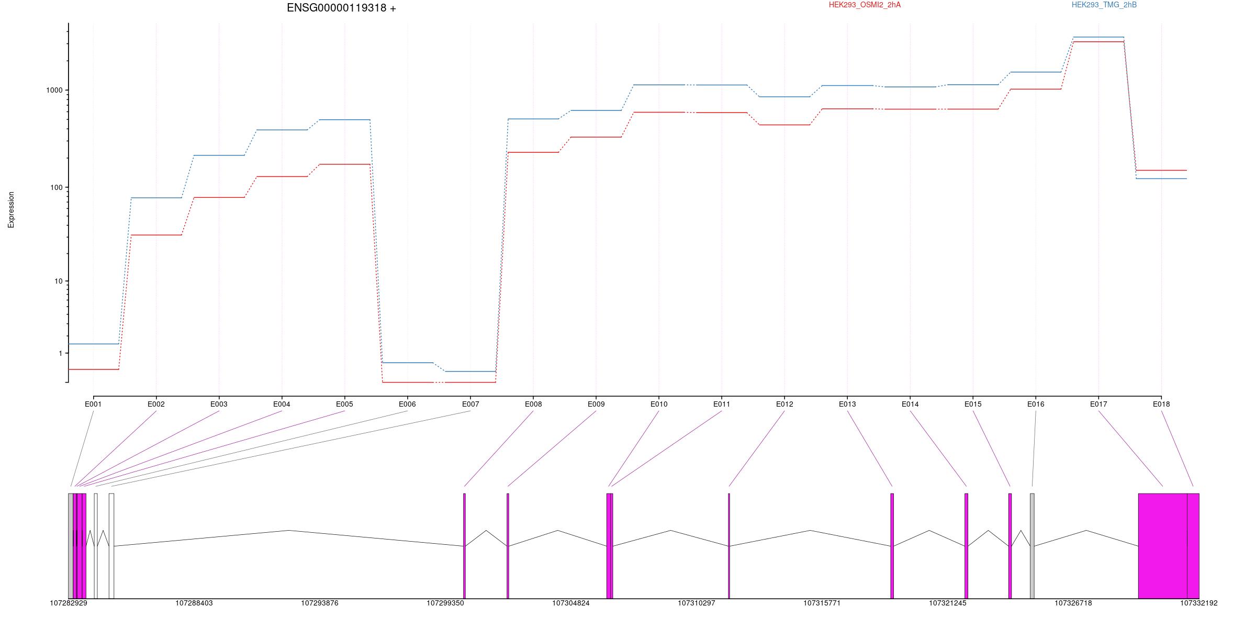Click the magenta exon box linked to E013

(892, 546)
